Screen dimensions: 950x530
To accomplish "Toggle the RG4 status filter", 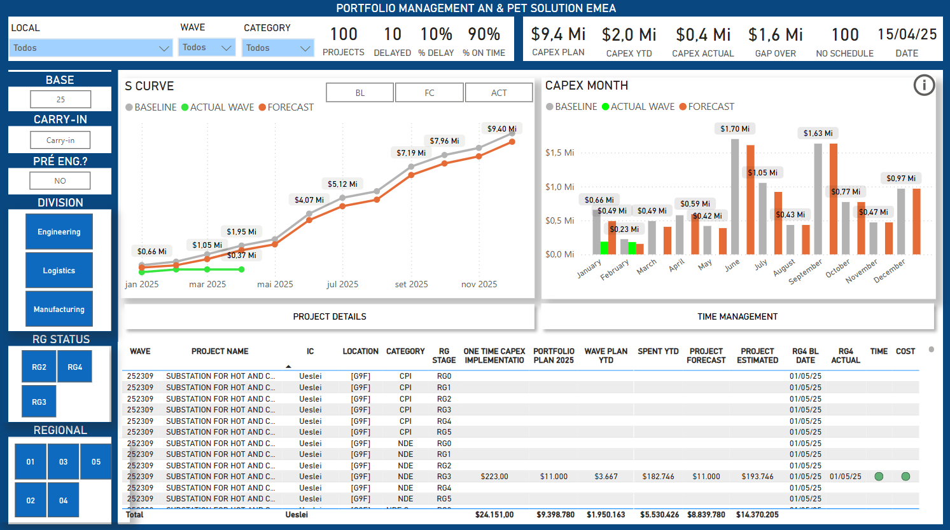I will coord(75,367).
